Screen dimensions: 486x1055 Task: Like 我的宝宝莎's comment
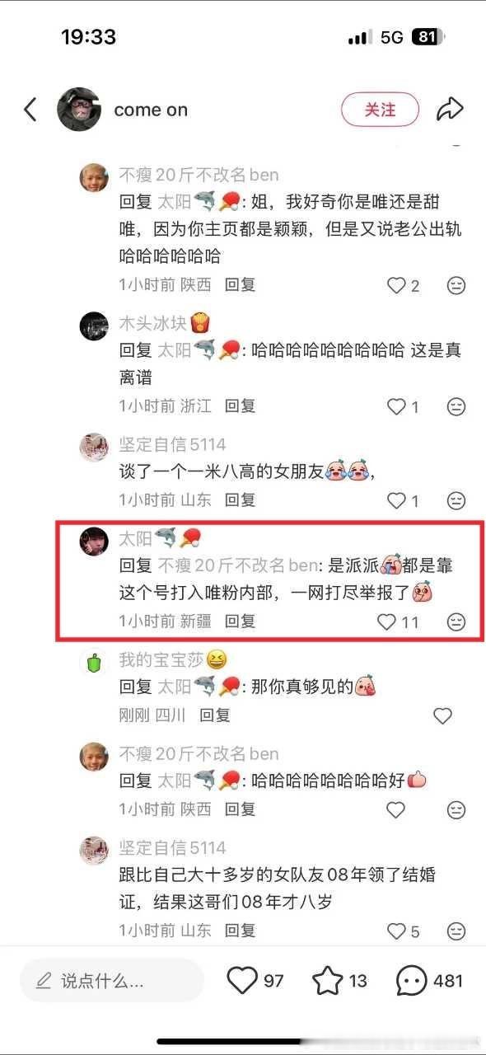442,716
